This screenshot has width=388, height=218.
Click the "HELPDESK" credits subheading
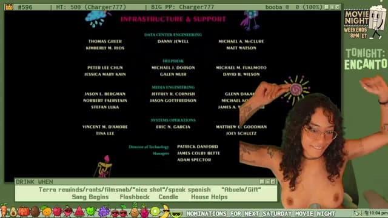[173, 61]
